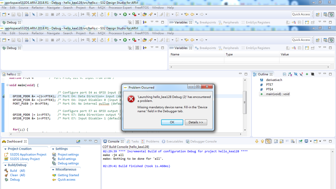This screenshot has height=189, width=336.
Task: Click the Console next (down arrow) icon
Action: click(x=257, y=141)
